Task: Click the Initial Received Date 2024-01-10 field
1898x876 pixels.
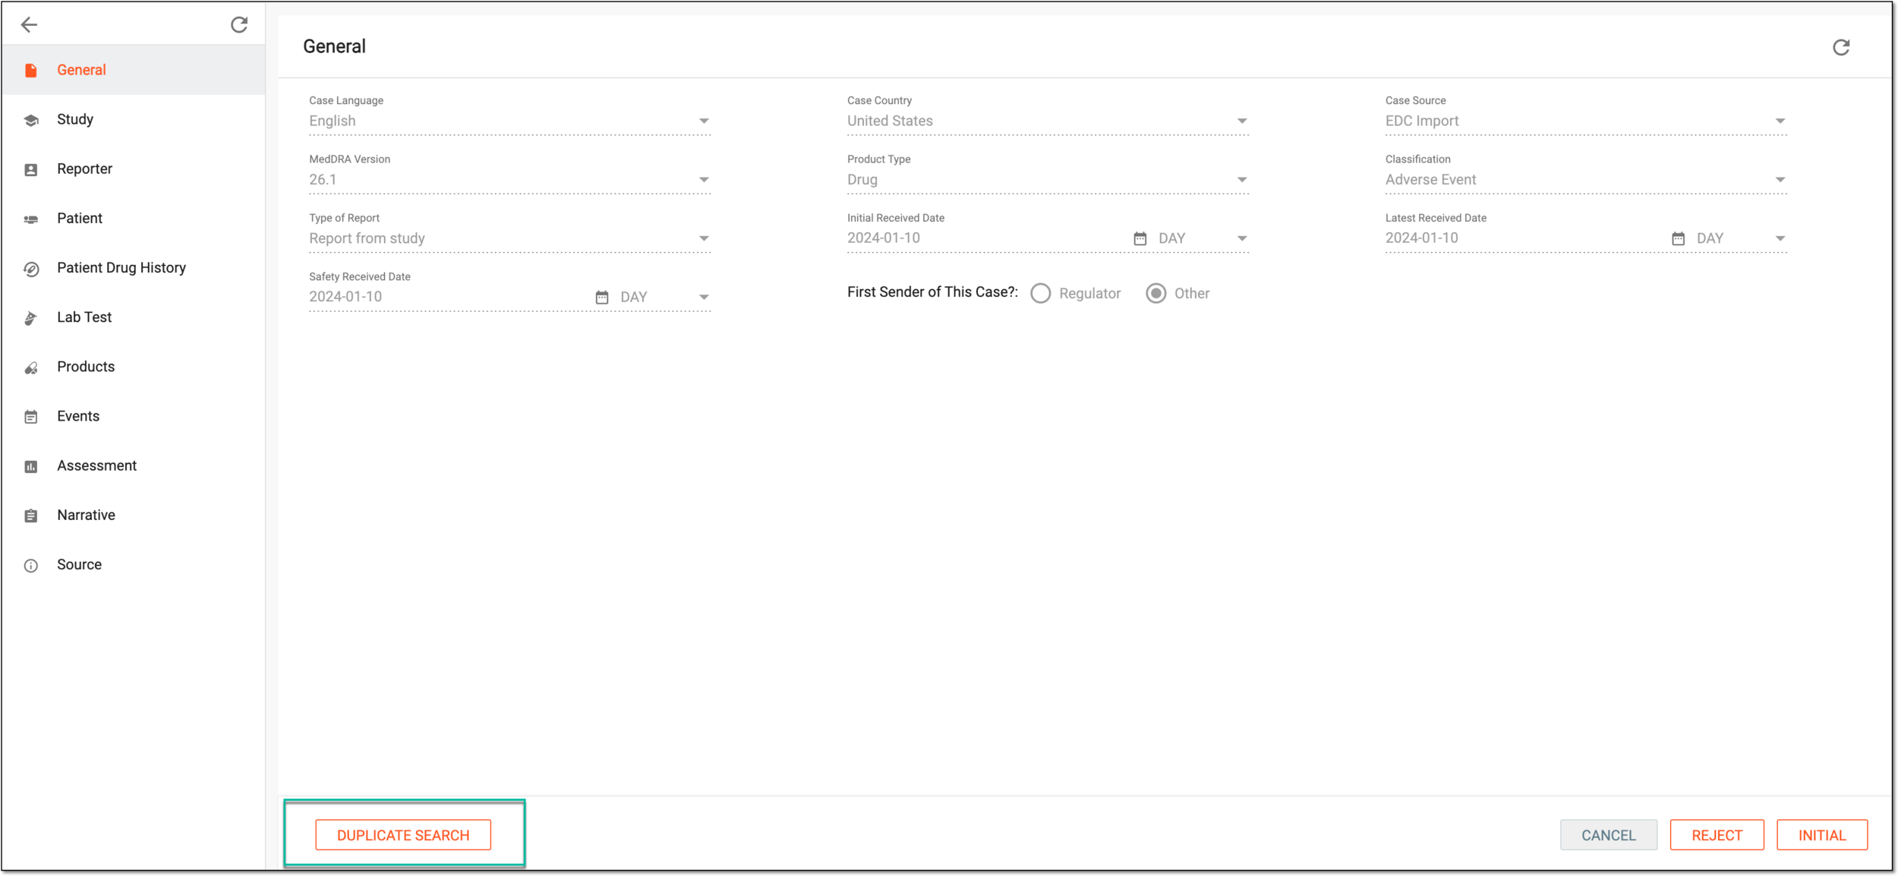Action: click(985, 238)
